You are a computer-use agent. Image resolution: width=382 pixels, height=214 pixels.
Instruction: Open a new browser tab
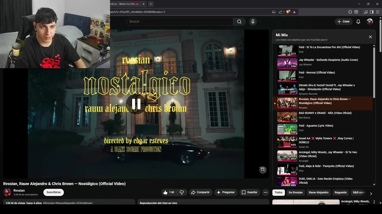pos(151,4)
